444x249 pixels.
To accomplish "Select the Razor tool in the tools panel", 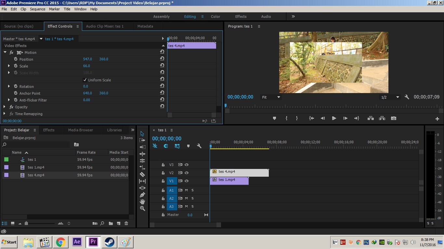I will 142,174.
